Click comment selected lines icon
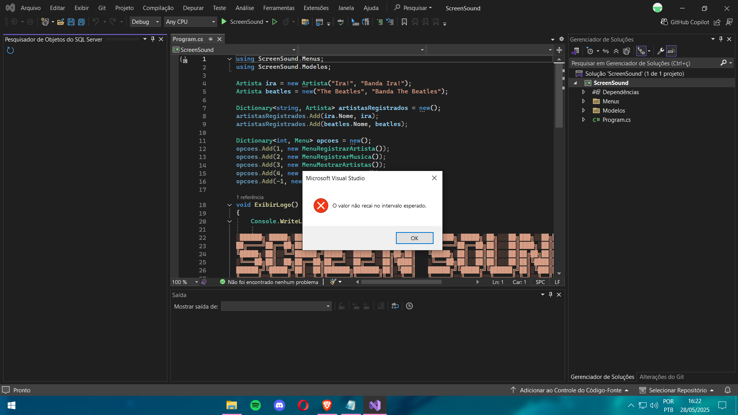This screenshot has width=738, height=415. pos(380,22)
